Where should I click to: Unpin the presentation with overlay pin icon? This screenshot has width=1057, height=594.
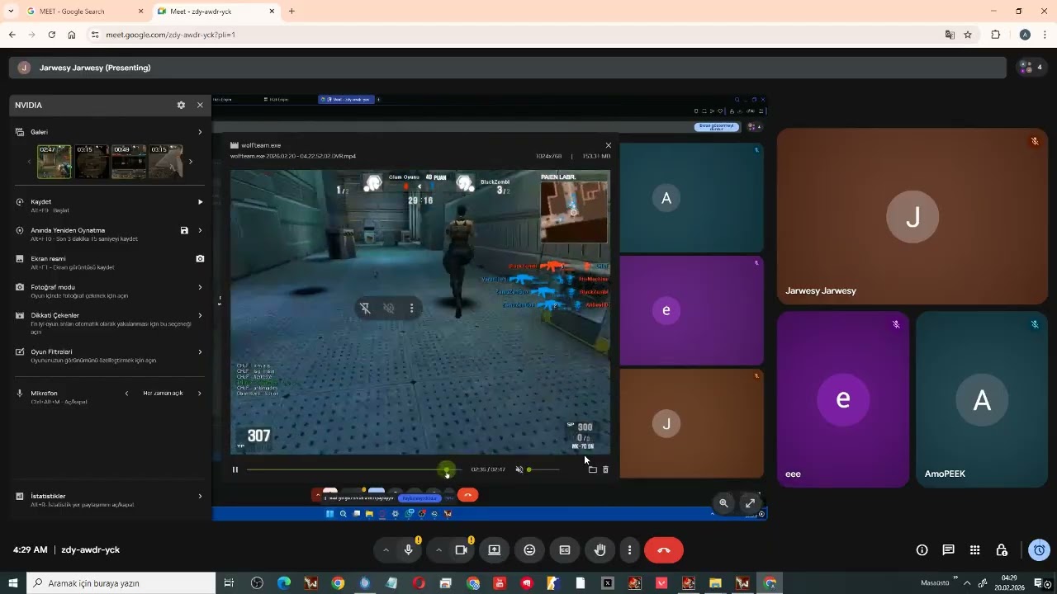pyautogui.click(x=365, y=309)
